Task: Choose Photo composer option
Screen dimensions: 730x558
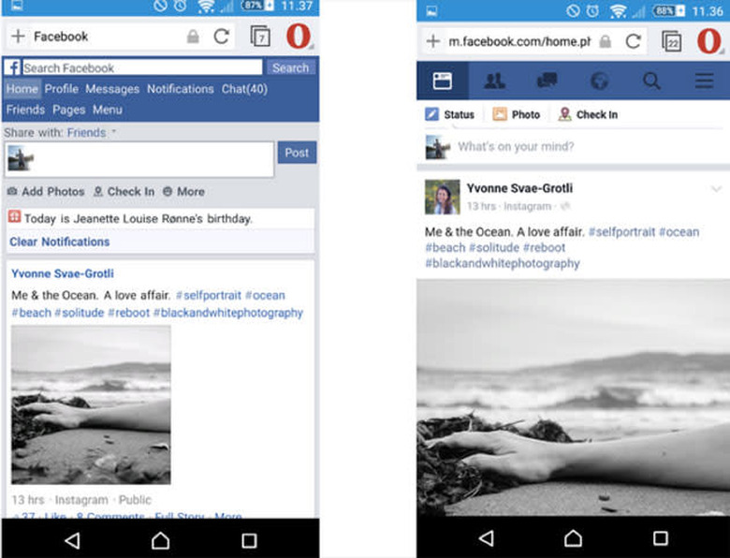Action: [x=517, y=114]
